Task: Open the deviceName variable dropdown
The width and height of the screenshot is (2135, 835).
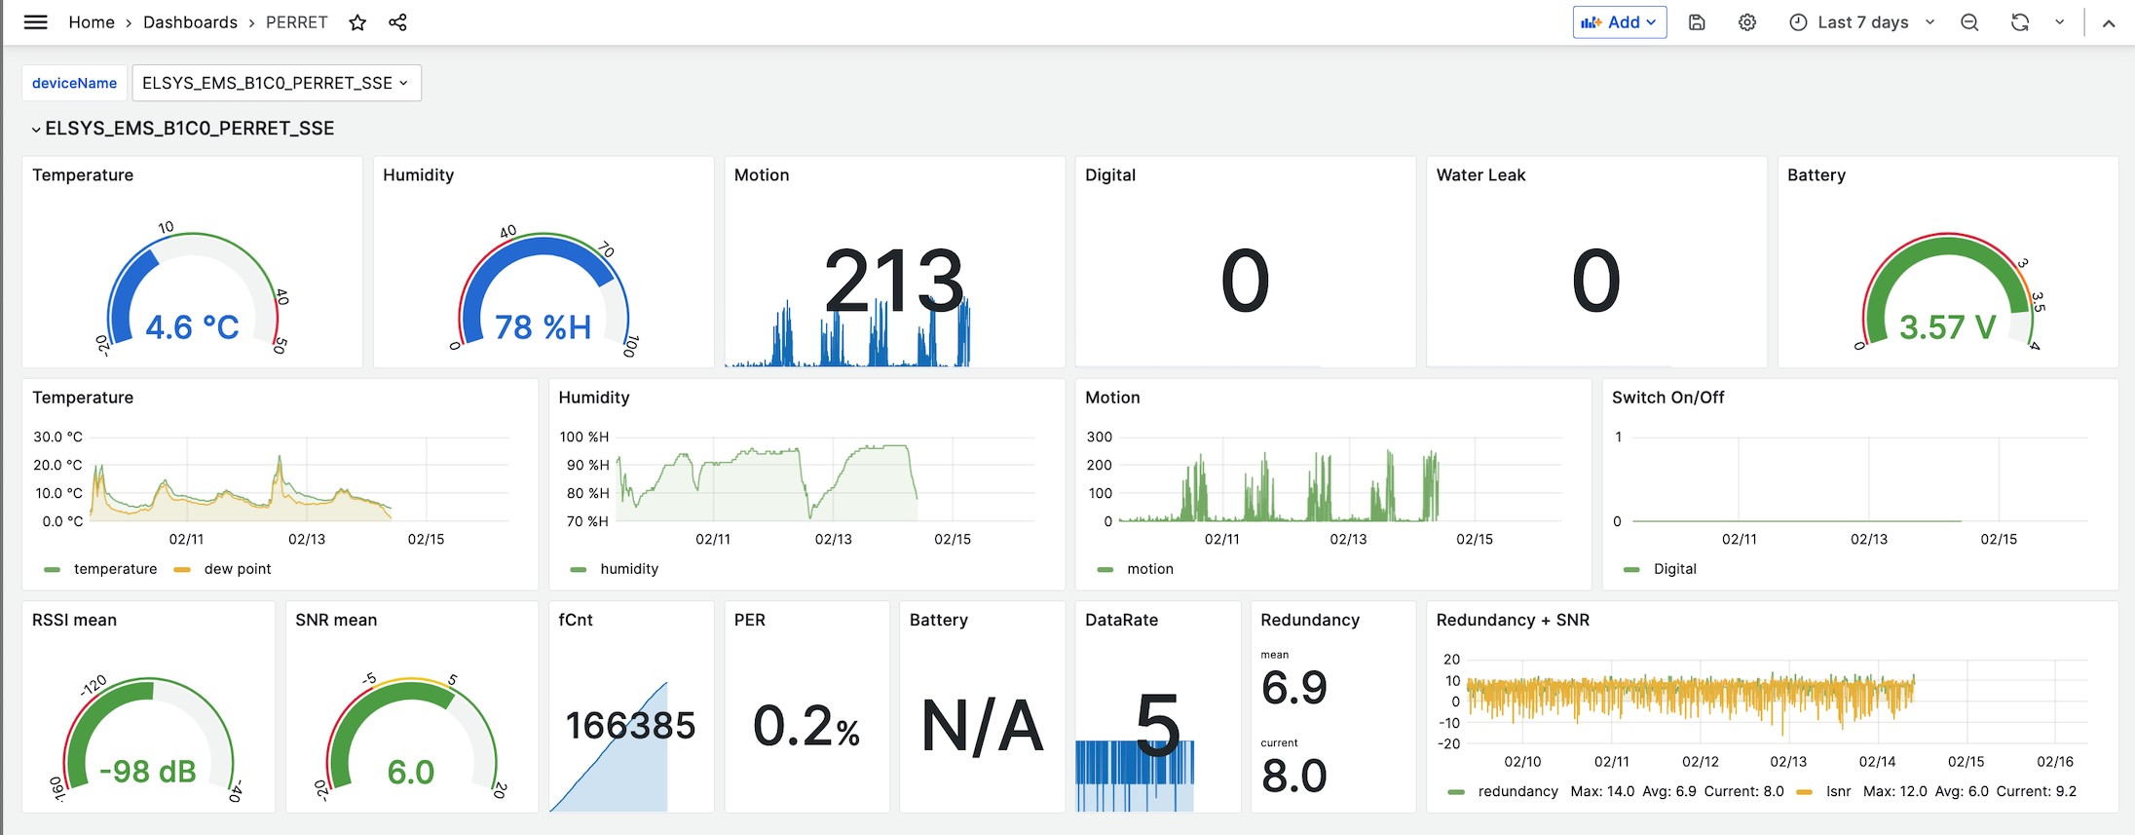Action: 276,83
